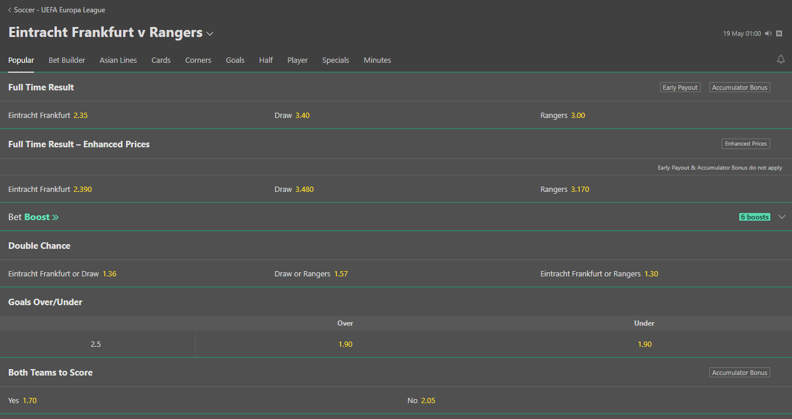Click the Early Payout & Accumulator Bonus note
This screenshot has height=419, width=792.
coord(720,168)
